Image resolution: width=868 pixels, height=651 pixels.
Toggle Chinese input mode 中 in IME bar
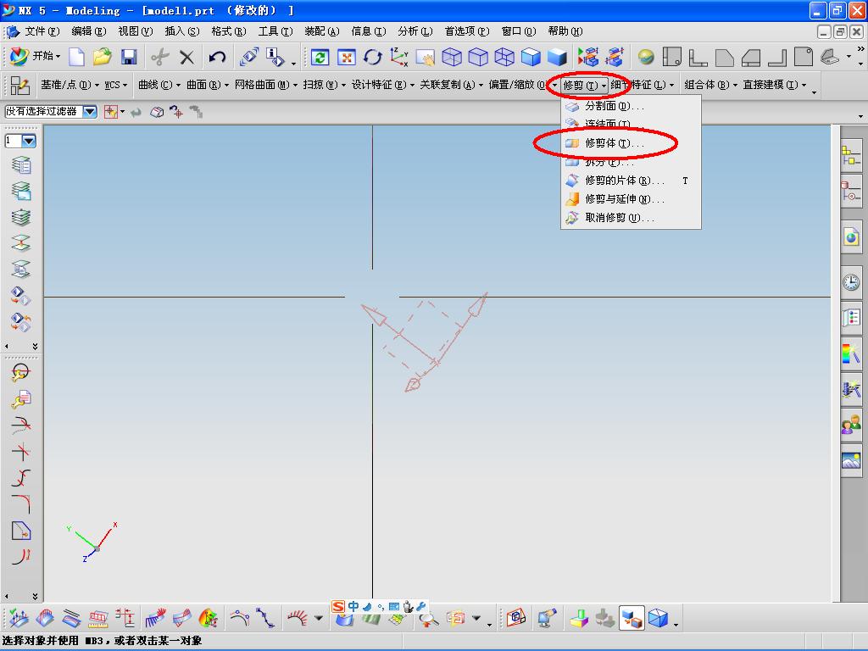click(353, 606)
